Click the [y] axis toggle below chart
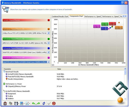129x107 pixels. 53,65
